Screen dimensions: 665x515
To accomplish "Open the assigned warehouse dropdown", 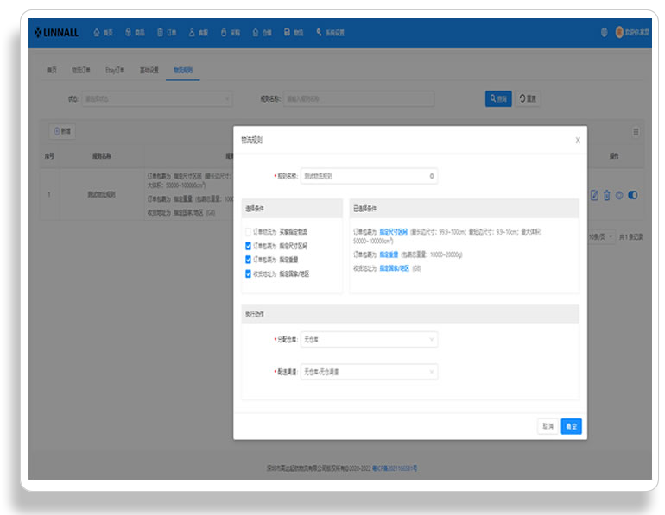I will pyautogui.click(x=369, y=340).
